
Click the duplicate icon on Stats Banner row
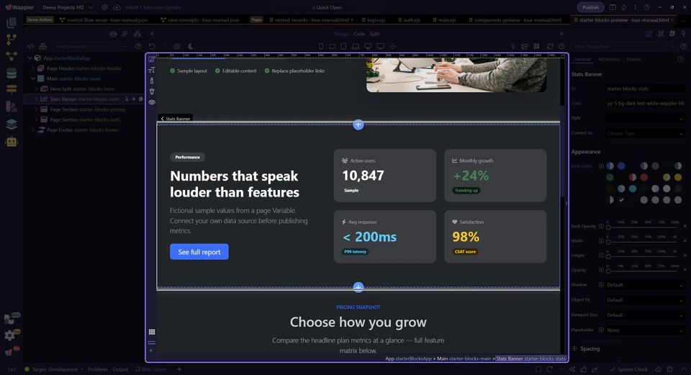click(140, 99)
